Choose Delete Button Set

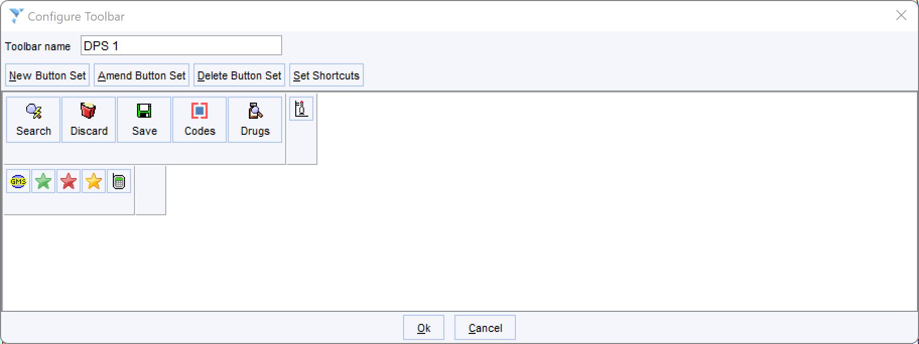point(239,75)
